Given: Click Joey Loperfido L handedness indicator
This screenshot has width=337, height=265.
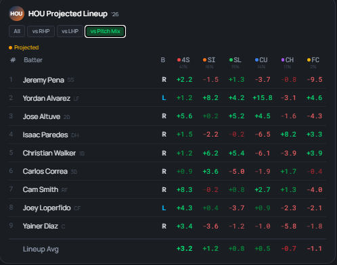Looking at the screenshot, I should click(164, 208).
